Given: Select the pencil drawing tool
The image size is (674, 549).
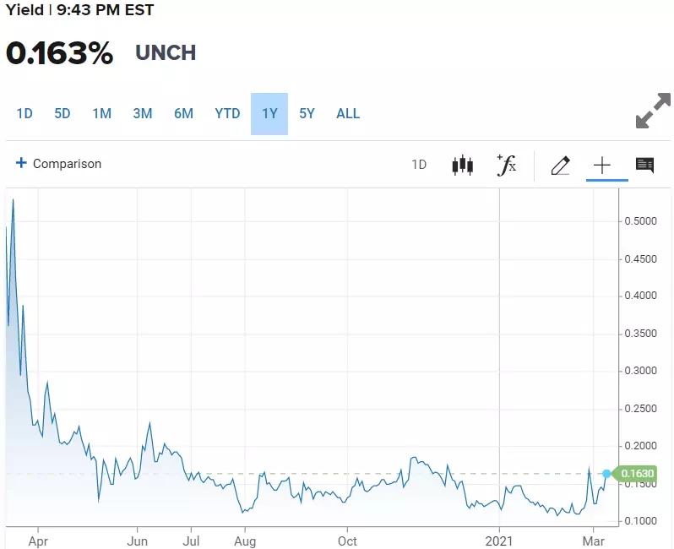Looking at the screenshot, I should click(x=560, y=165).
